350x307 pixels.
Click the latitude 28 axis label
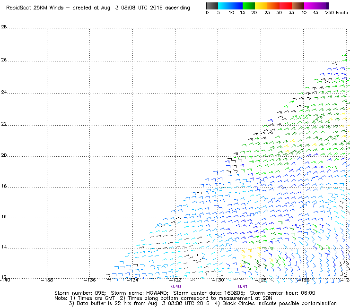pyautogui.click(x=4, y=27)
